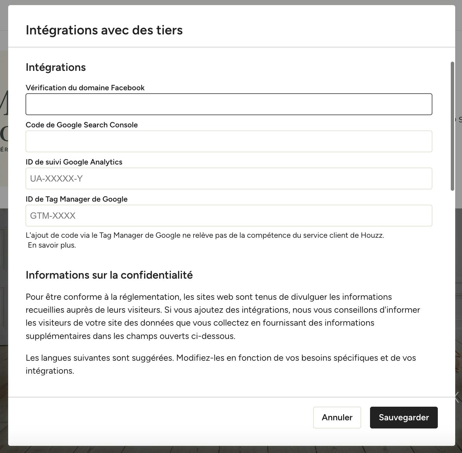The image size is (462, 453).
Task: Click the Code de Google Search Console input
Action: click(229, 141)
